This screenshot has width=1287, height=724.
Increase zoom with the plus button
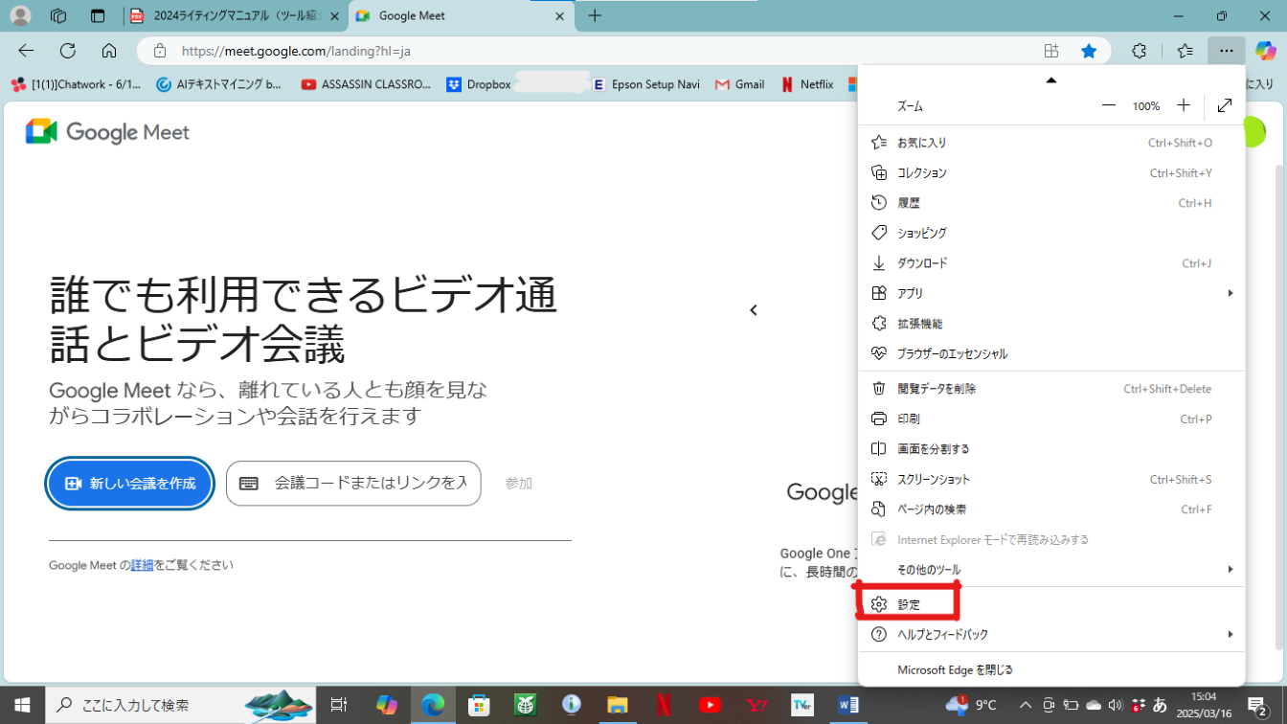click(1184, 106)
